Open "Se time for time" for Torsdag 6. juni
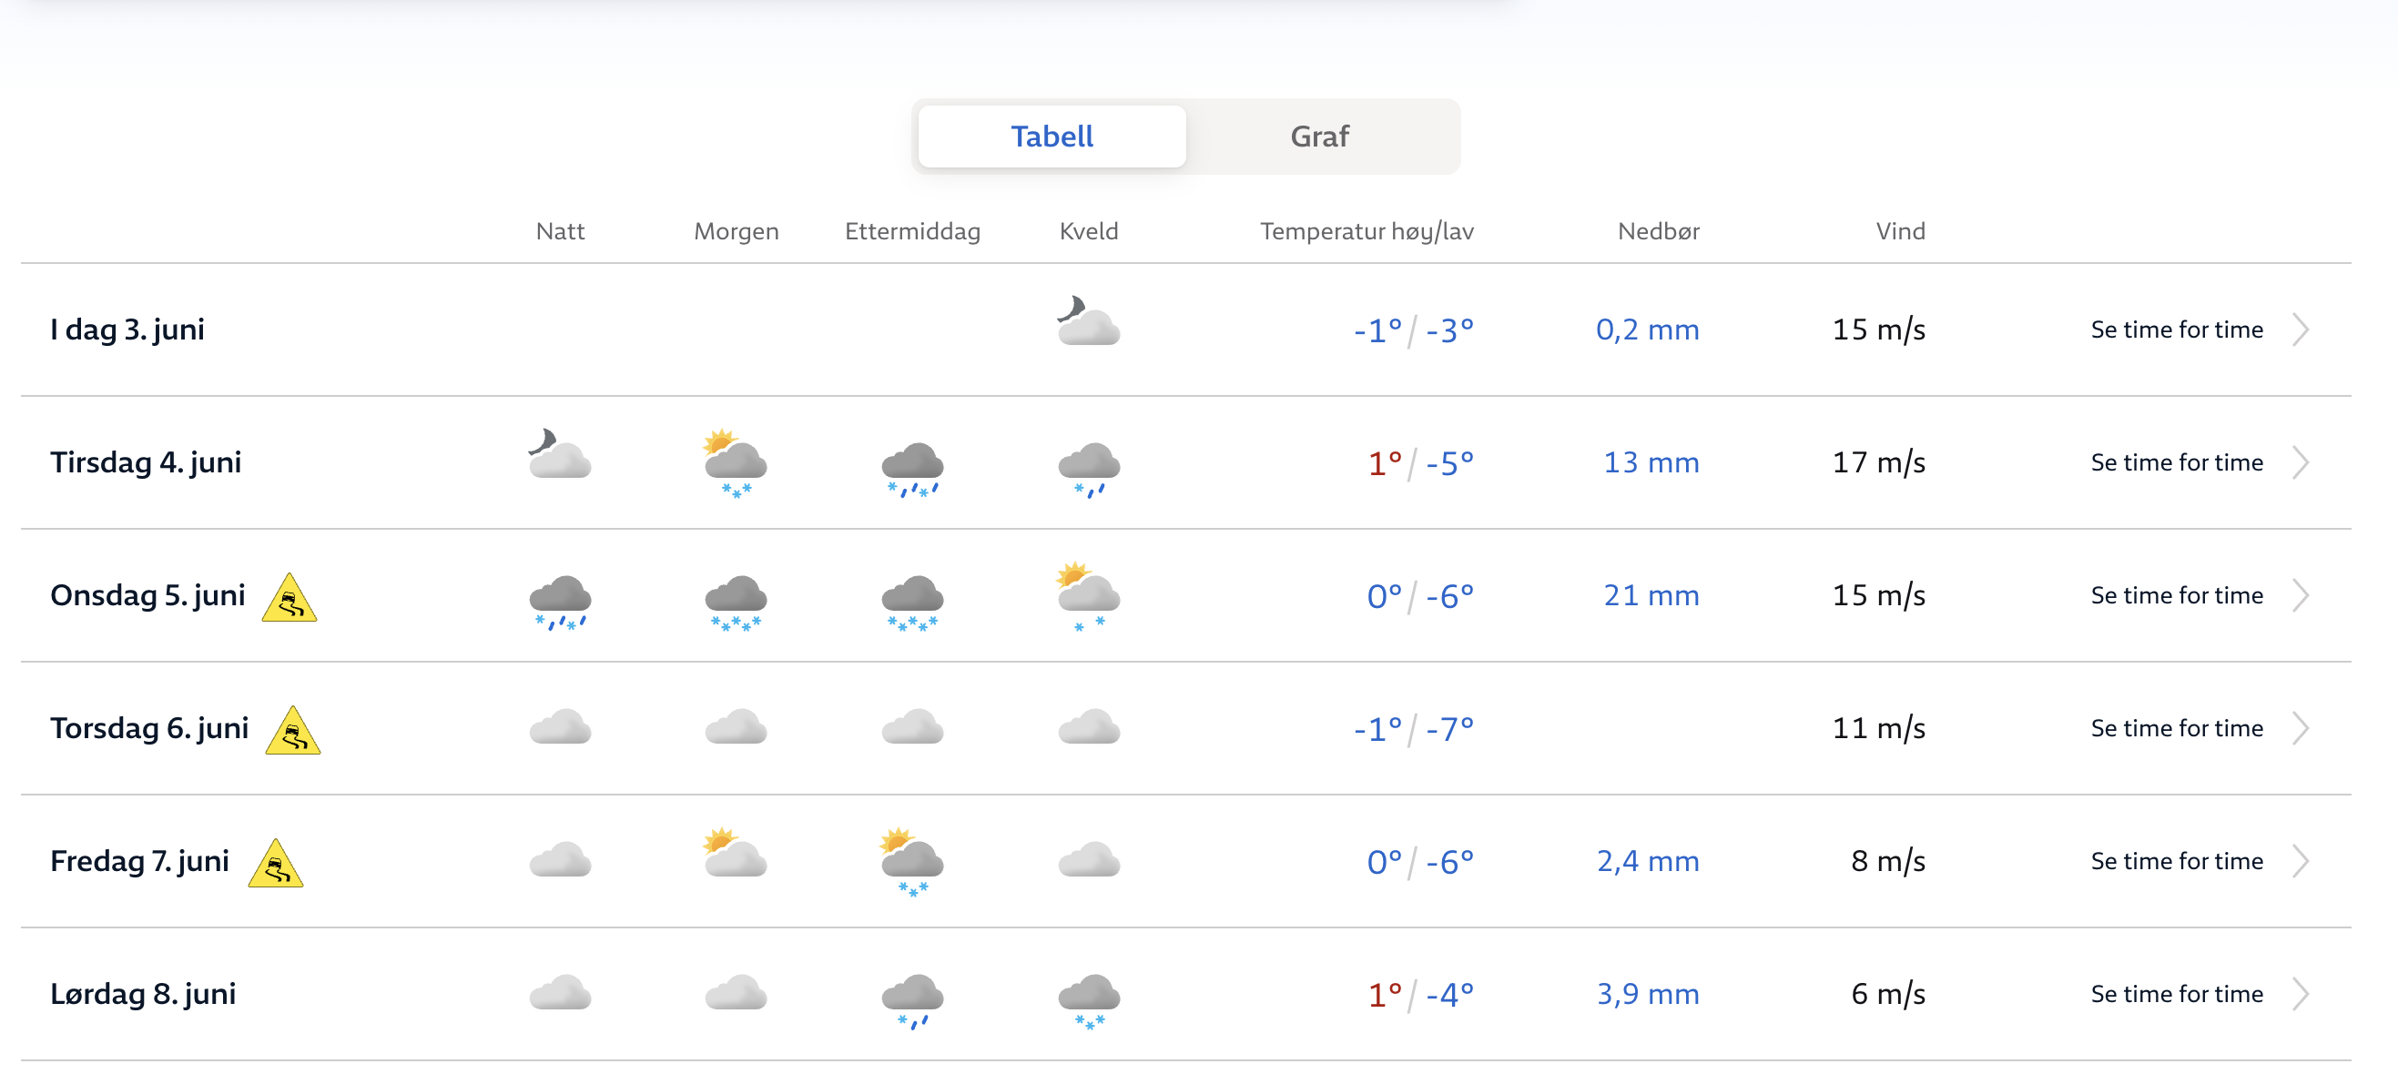Screen dimensions: 2398x1074 2176,729
